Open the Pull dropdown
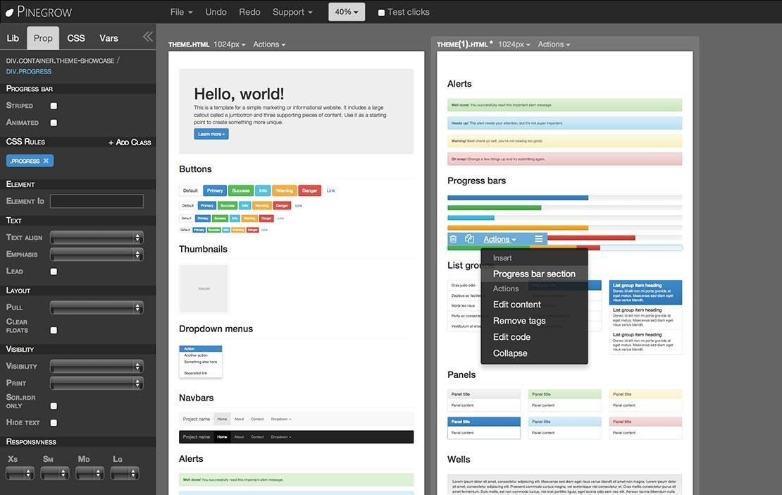 97,308
